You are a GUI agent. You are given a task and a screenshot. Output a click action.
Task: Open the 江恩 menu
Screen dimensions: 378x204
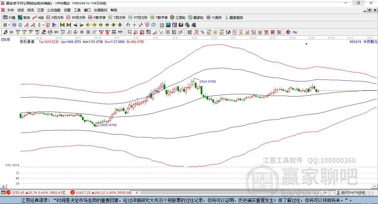coord(41,10)
